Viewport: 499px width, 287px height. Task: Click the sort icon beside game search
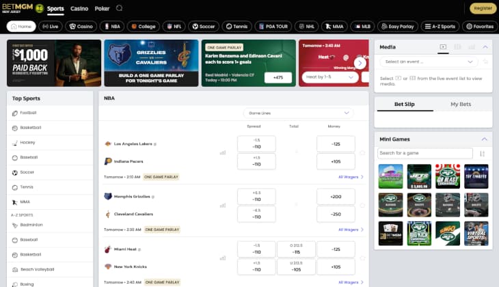click(x=482, y=154)
